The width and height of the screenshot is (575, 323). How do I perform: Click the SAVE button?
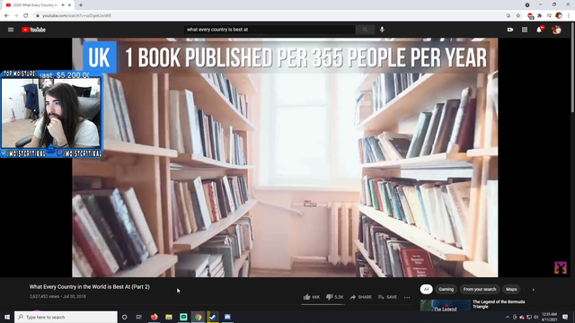[x=387, y=297]
